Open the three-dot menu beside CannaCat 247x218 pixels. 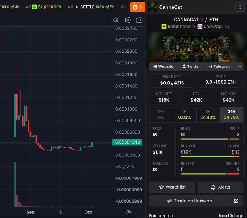(240, 7)
